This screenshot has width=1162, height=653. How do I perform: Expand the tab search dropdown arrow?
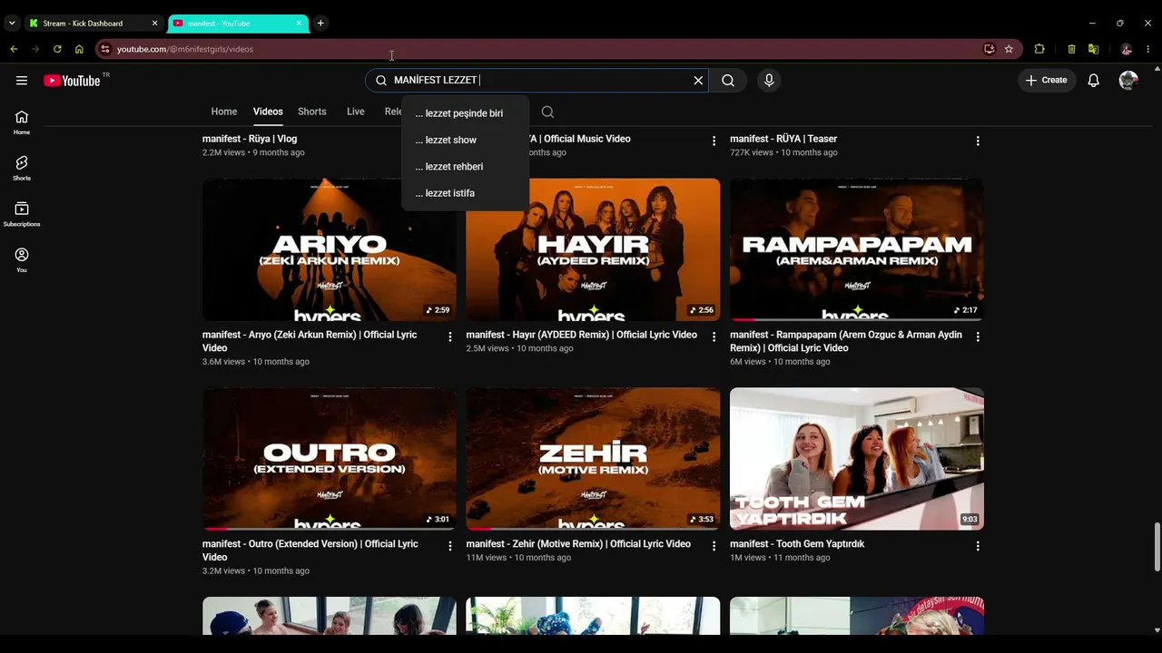coord(12,23)
